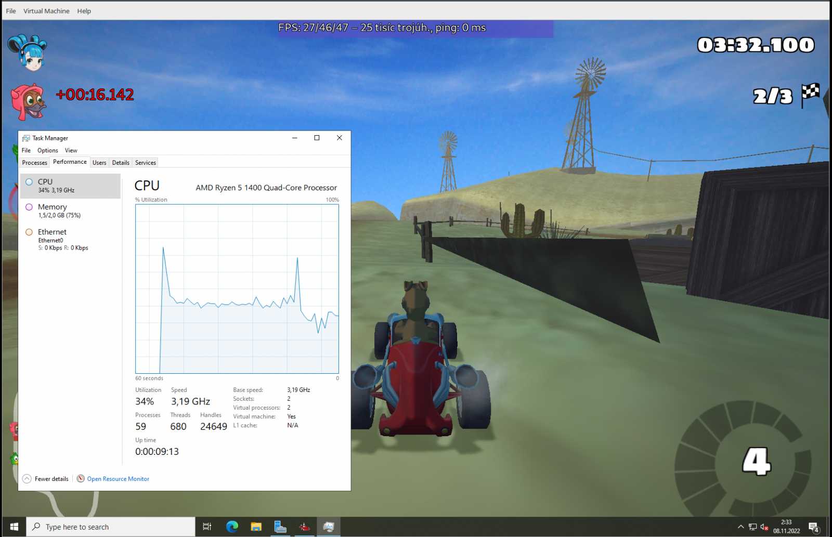Click the CPU circle indicator icon
The image size is (832, 537).
click(29, 182)
